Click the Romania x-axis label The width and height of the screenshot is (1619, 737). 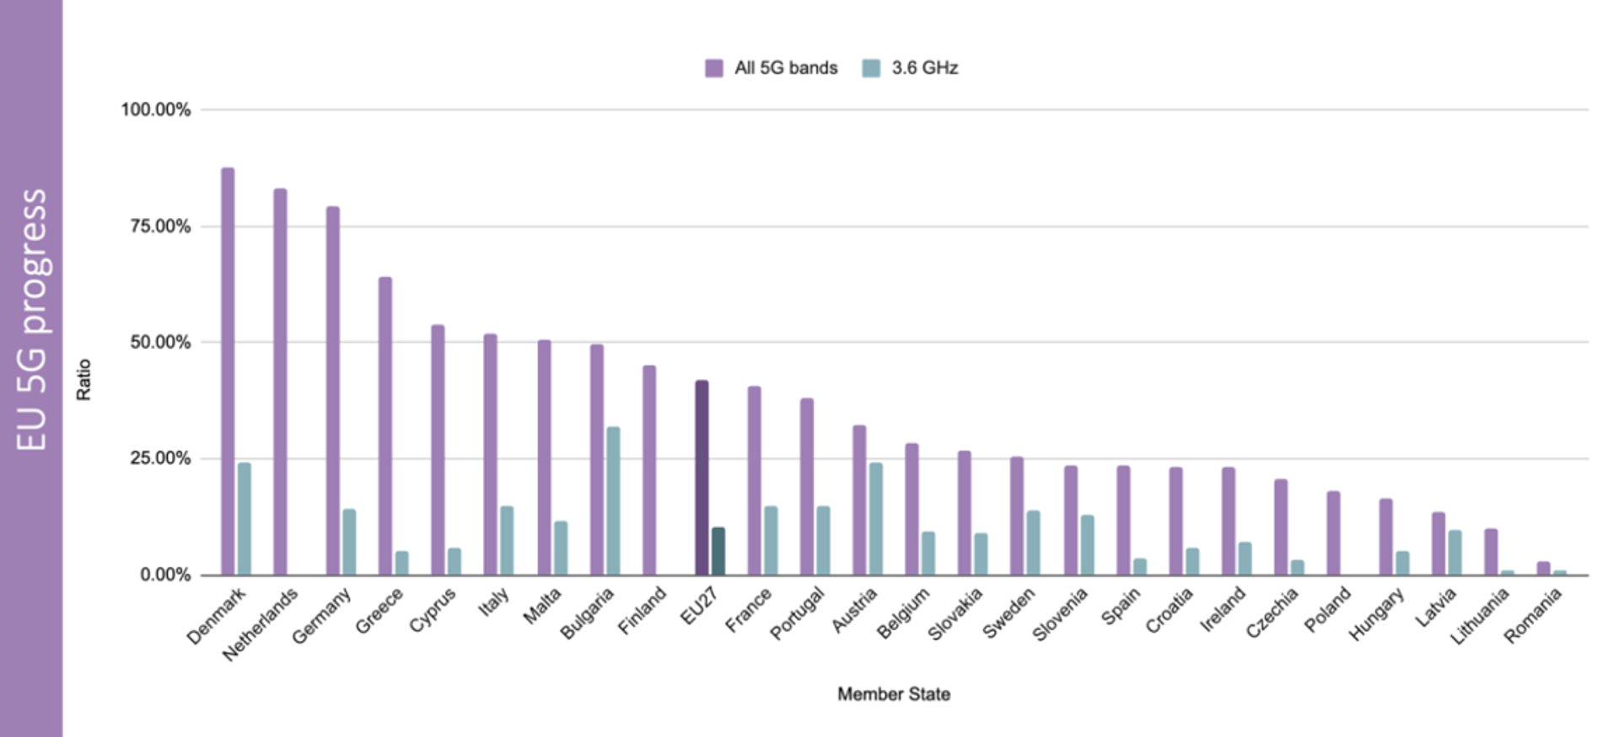[1534, 617]
